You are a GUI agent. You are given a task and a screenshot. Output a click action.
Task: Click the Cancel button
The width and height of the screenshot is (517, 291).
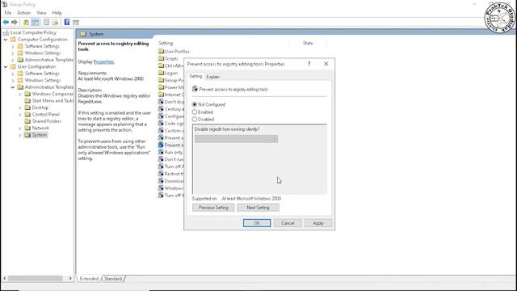(288, 223)
